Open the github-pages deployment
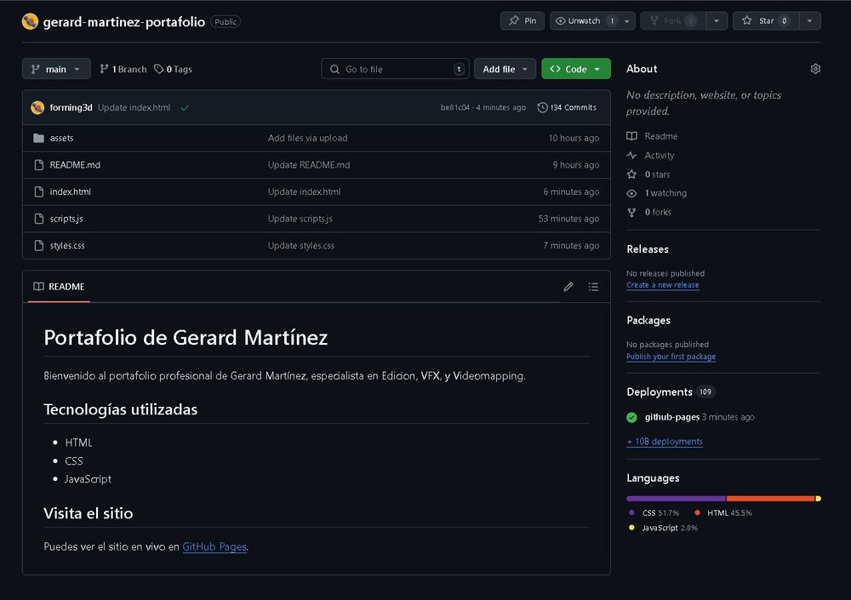This screenshot has width=851, height=600. coord(672,417)
